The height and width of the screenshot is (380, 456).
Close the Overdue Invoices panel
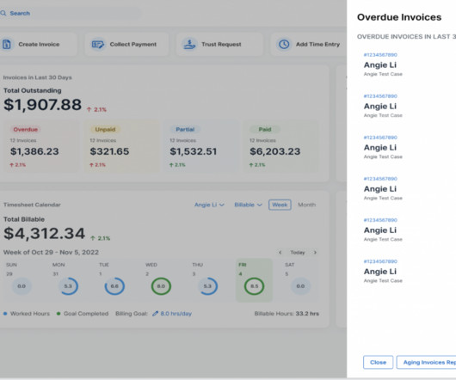tap(378, 362)
